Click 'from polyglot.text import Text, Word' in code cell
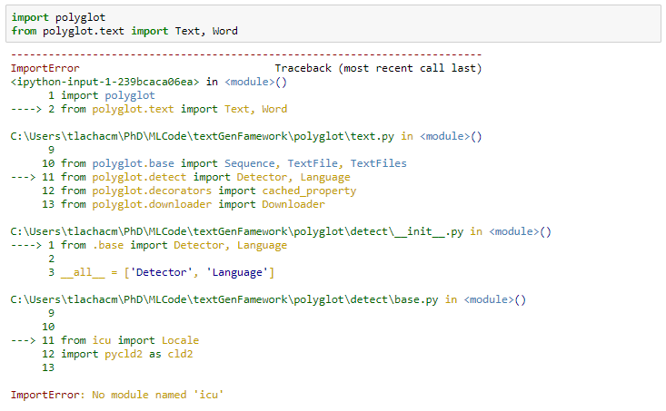The image size is (666, 411). tap(124, 31)
